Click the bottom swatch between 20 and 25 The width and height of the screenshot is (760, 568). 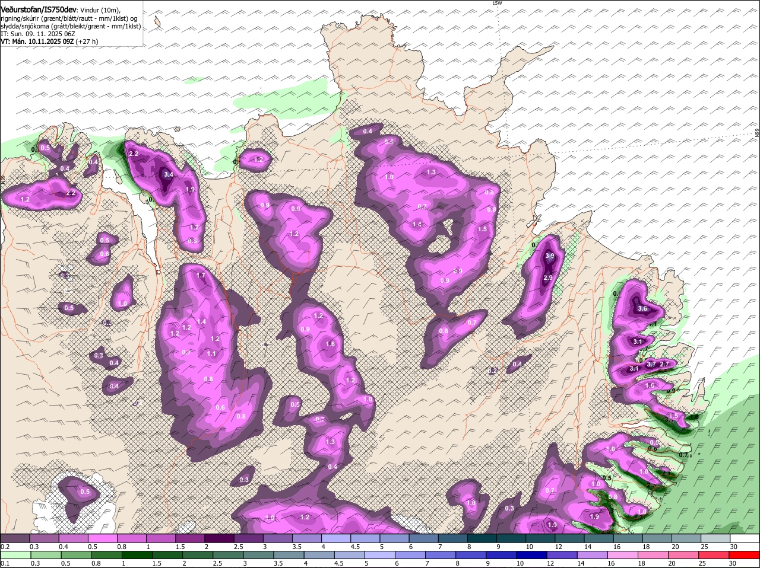(x=684, y=555)
